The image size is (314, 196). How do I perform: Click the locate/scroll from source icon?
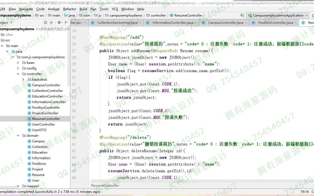coord(46,23)
